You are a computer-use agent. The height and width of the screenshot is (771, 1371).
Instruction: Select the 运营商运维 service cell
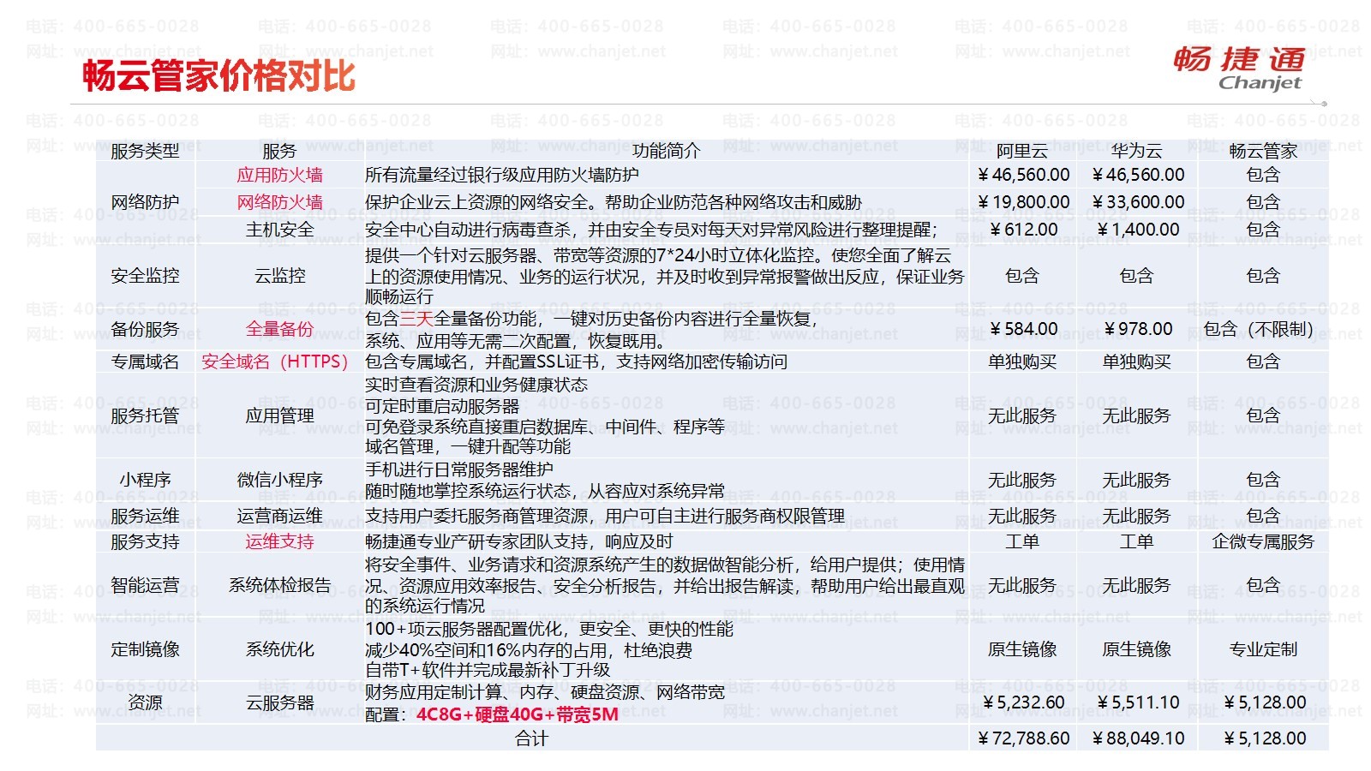click(279, 517)
